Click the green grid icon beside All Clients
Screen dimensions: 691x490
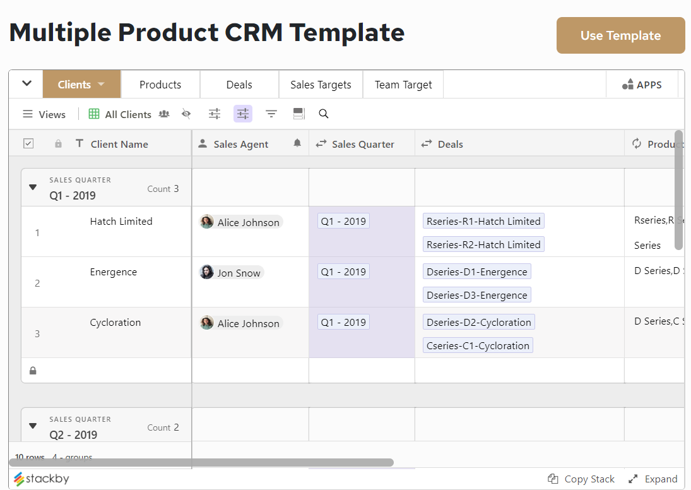tap(93, 114)
